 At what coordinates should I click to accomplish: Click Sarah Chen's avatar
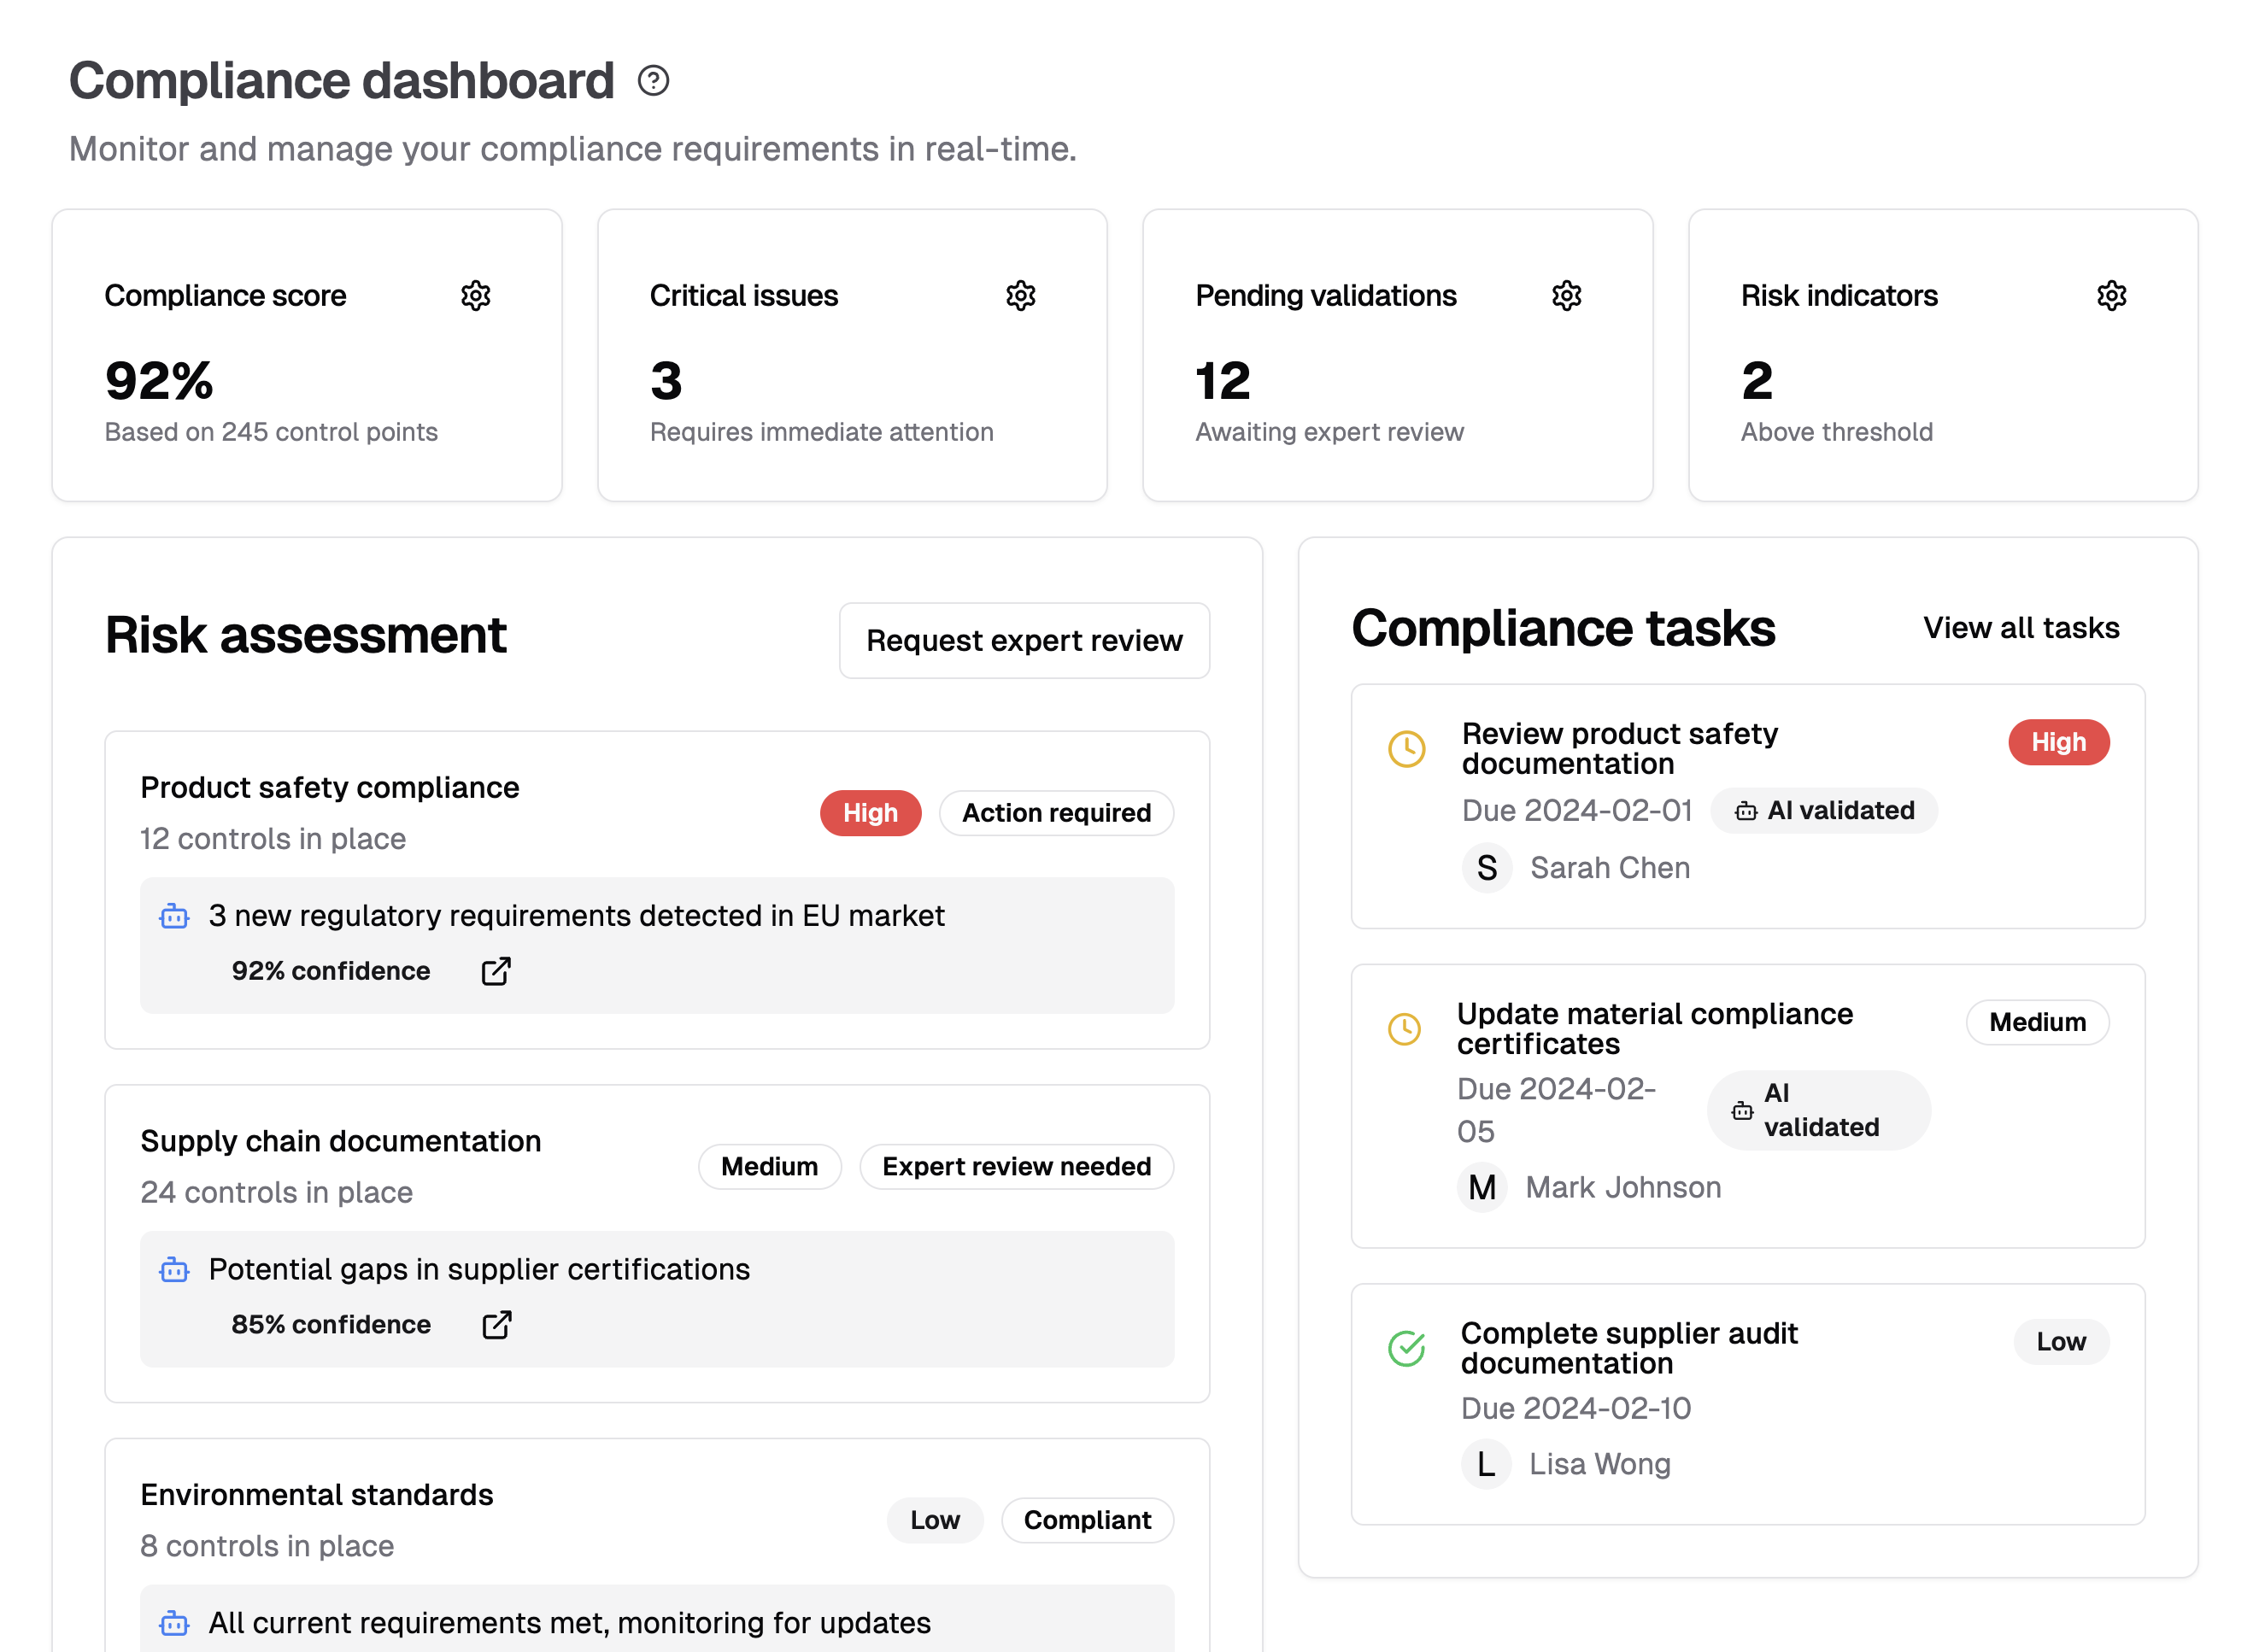[x=1487, y=868]
